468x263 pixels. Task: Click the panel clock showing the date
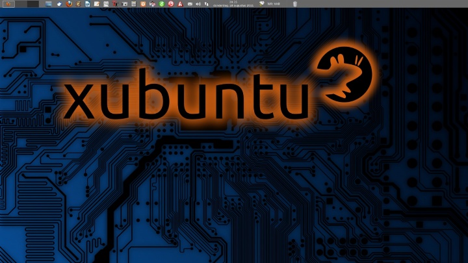click(x=233, y=4)
